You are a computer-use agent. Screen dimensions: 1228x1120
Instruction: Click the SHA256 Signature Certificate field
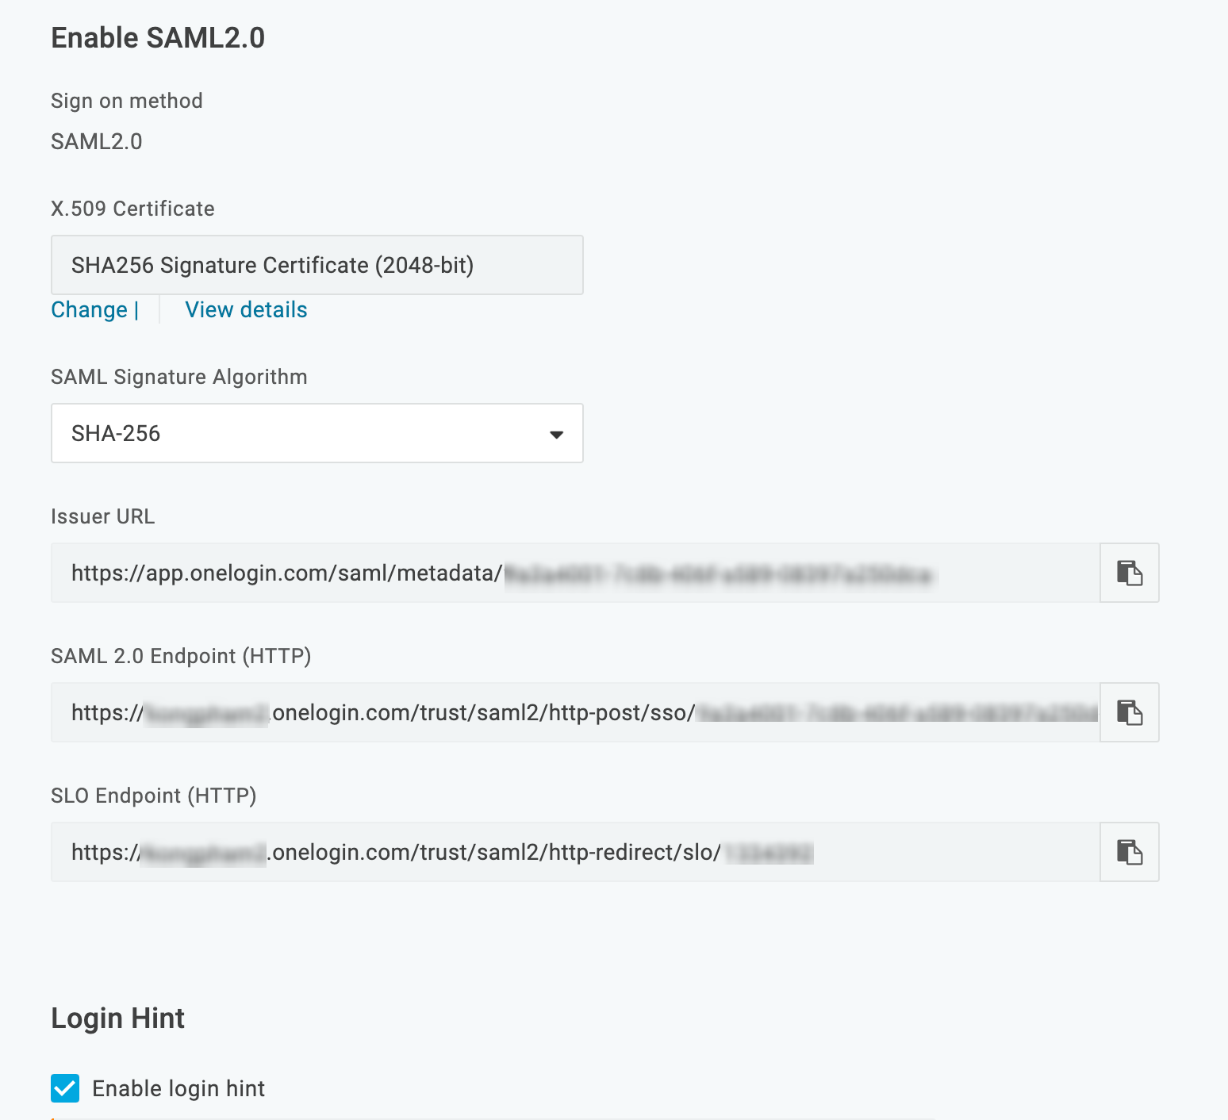pyautogui.click(x=317, y=265)
